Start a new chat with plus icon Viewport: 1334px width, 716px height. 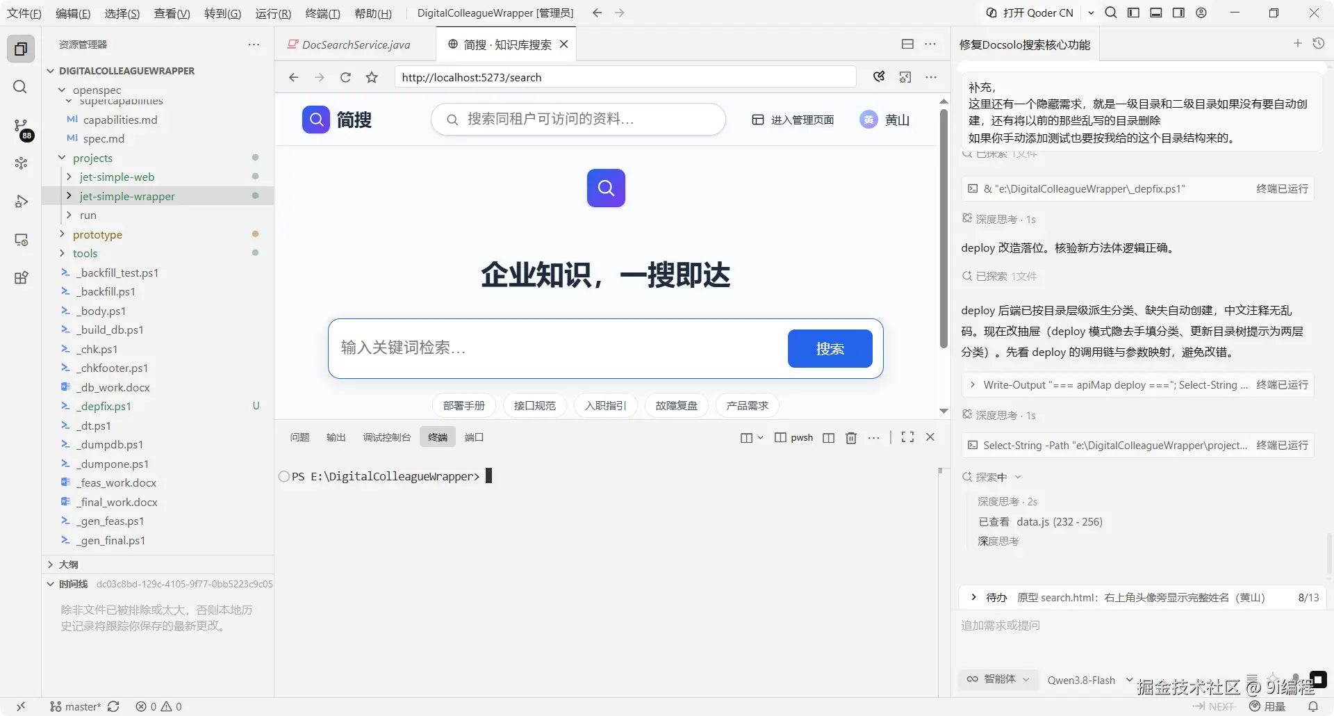point(1297,44)
